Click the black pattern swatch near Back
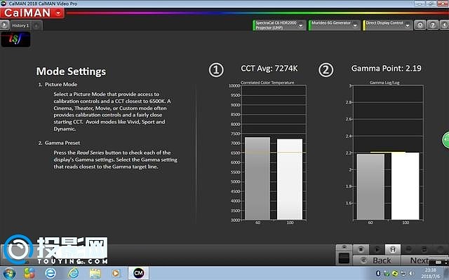The image size is (449, 280). 344,258
